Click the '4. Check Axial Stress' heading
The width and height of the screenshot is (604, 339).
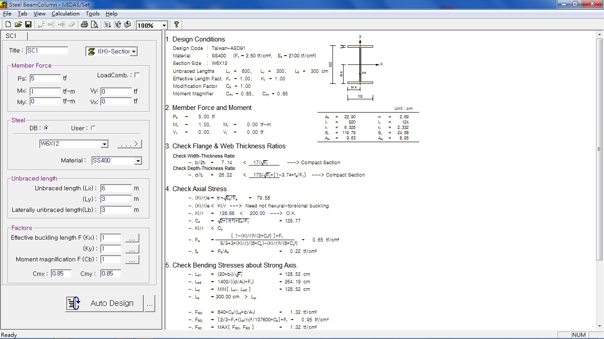[x=196, y=189]
